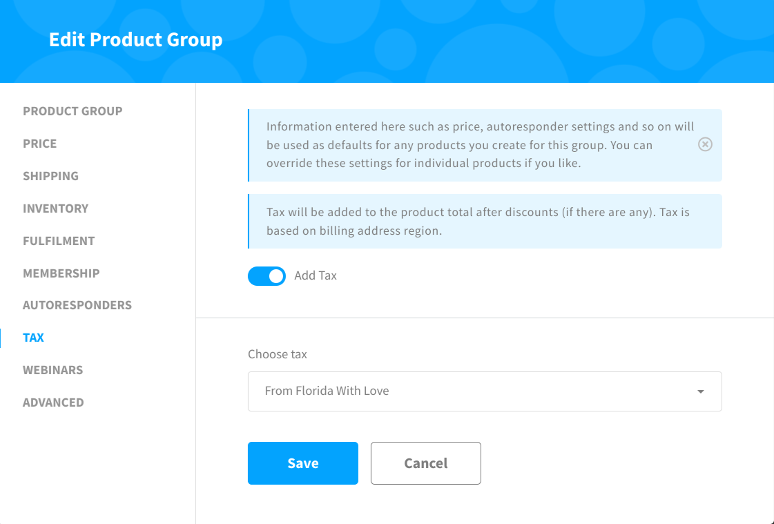774x524 pixels.
Task: Go to the Price section
Action: point(39,144)
